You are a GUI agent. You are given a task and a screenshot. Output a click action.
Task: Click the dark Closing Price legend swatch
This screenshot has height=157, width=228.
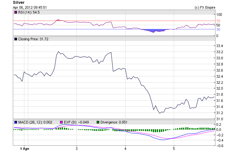16,39
